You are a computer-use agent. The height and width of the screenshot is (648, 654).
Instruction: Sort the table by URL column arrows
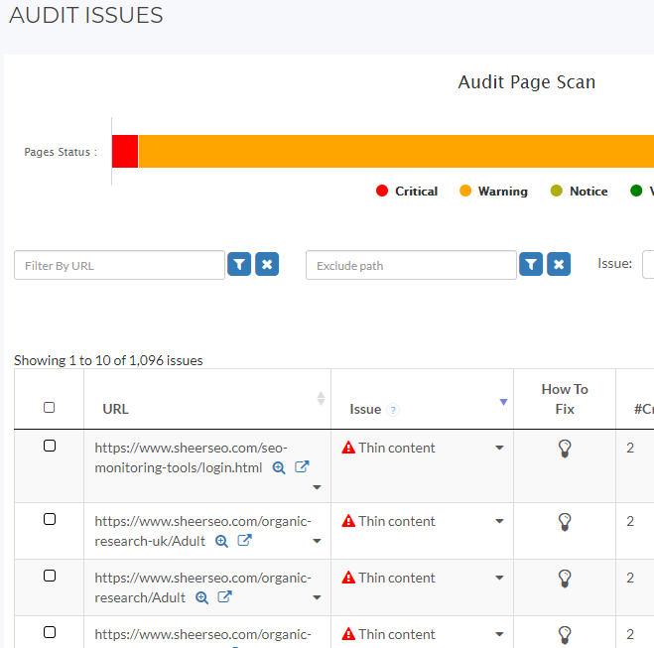(321, 398)
